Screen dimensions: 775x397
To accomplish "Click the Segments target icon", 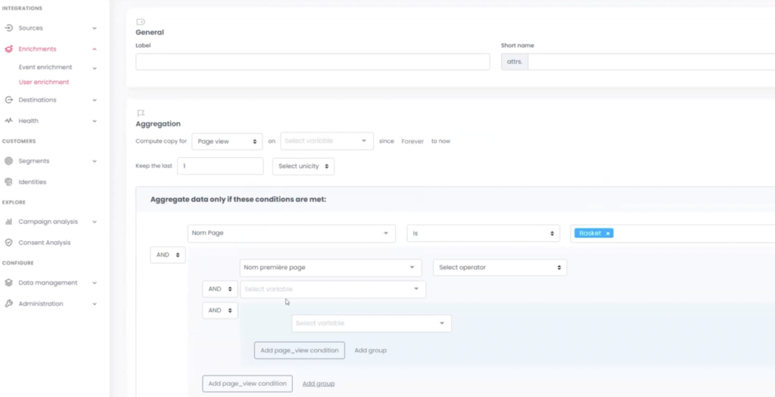I will pyautogui.click(x=9, y=161).
